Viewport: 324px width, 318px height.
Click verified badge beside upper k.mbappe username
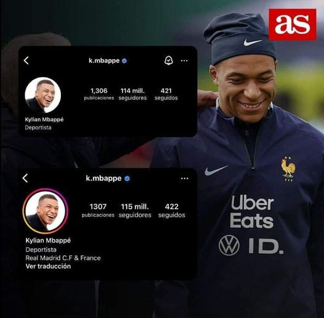click(124, 61)
